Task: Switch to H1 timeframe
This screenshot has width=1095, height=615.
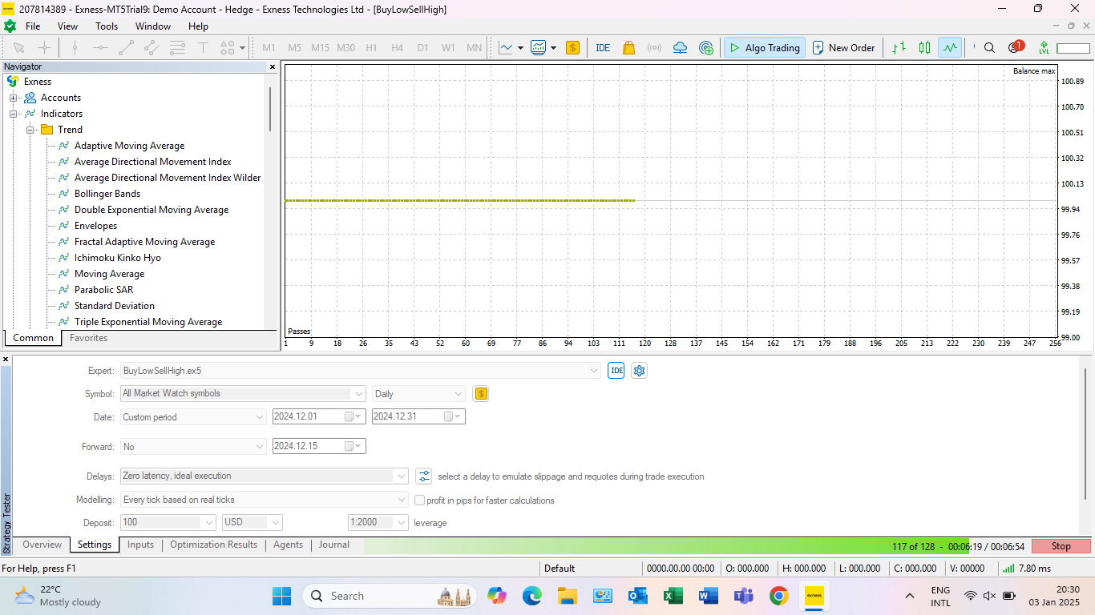Action: click(x=371, y=48)
